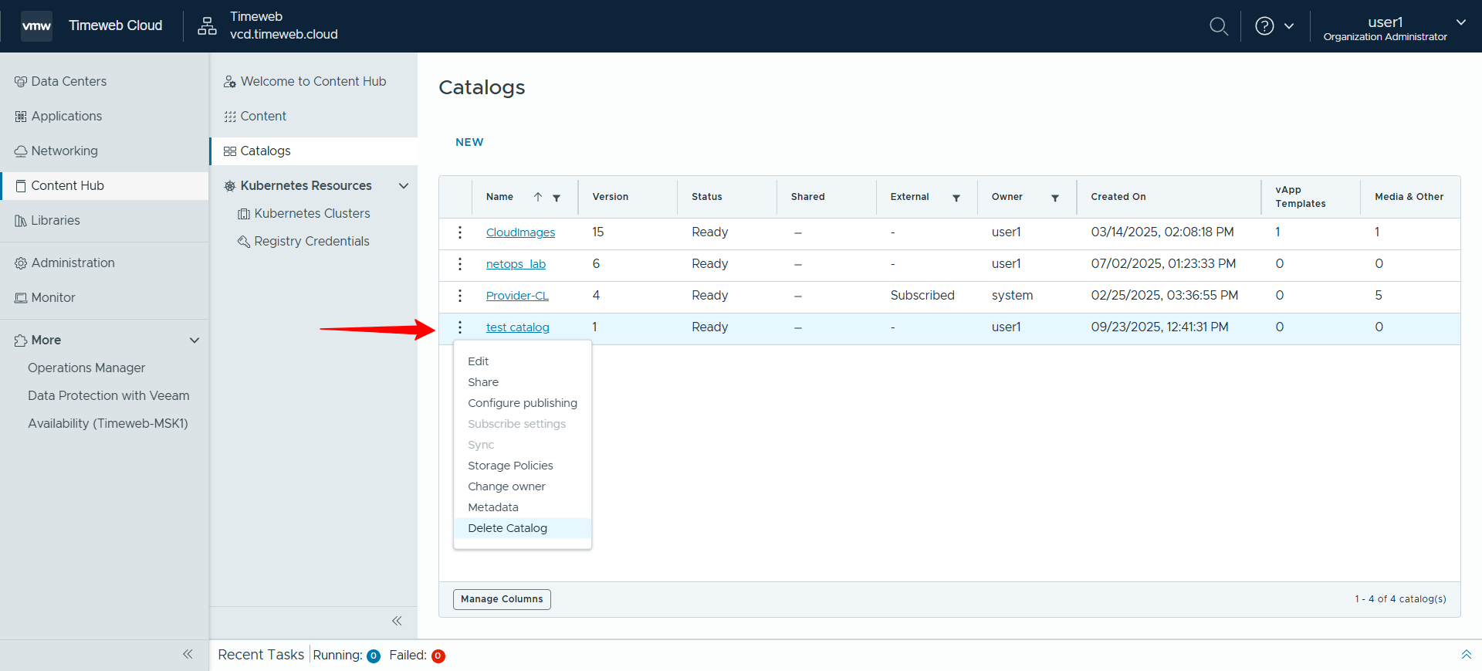Choose Share from the context menu

[483, 382]
